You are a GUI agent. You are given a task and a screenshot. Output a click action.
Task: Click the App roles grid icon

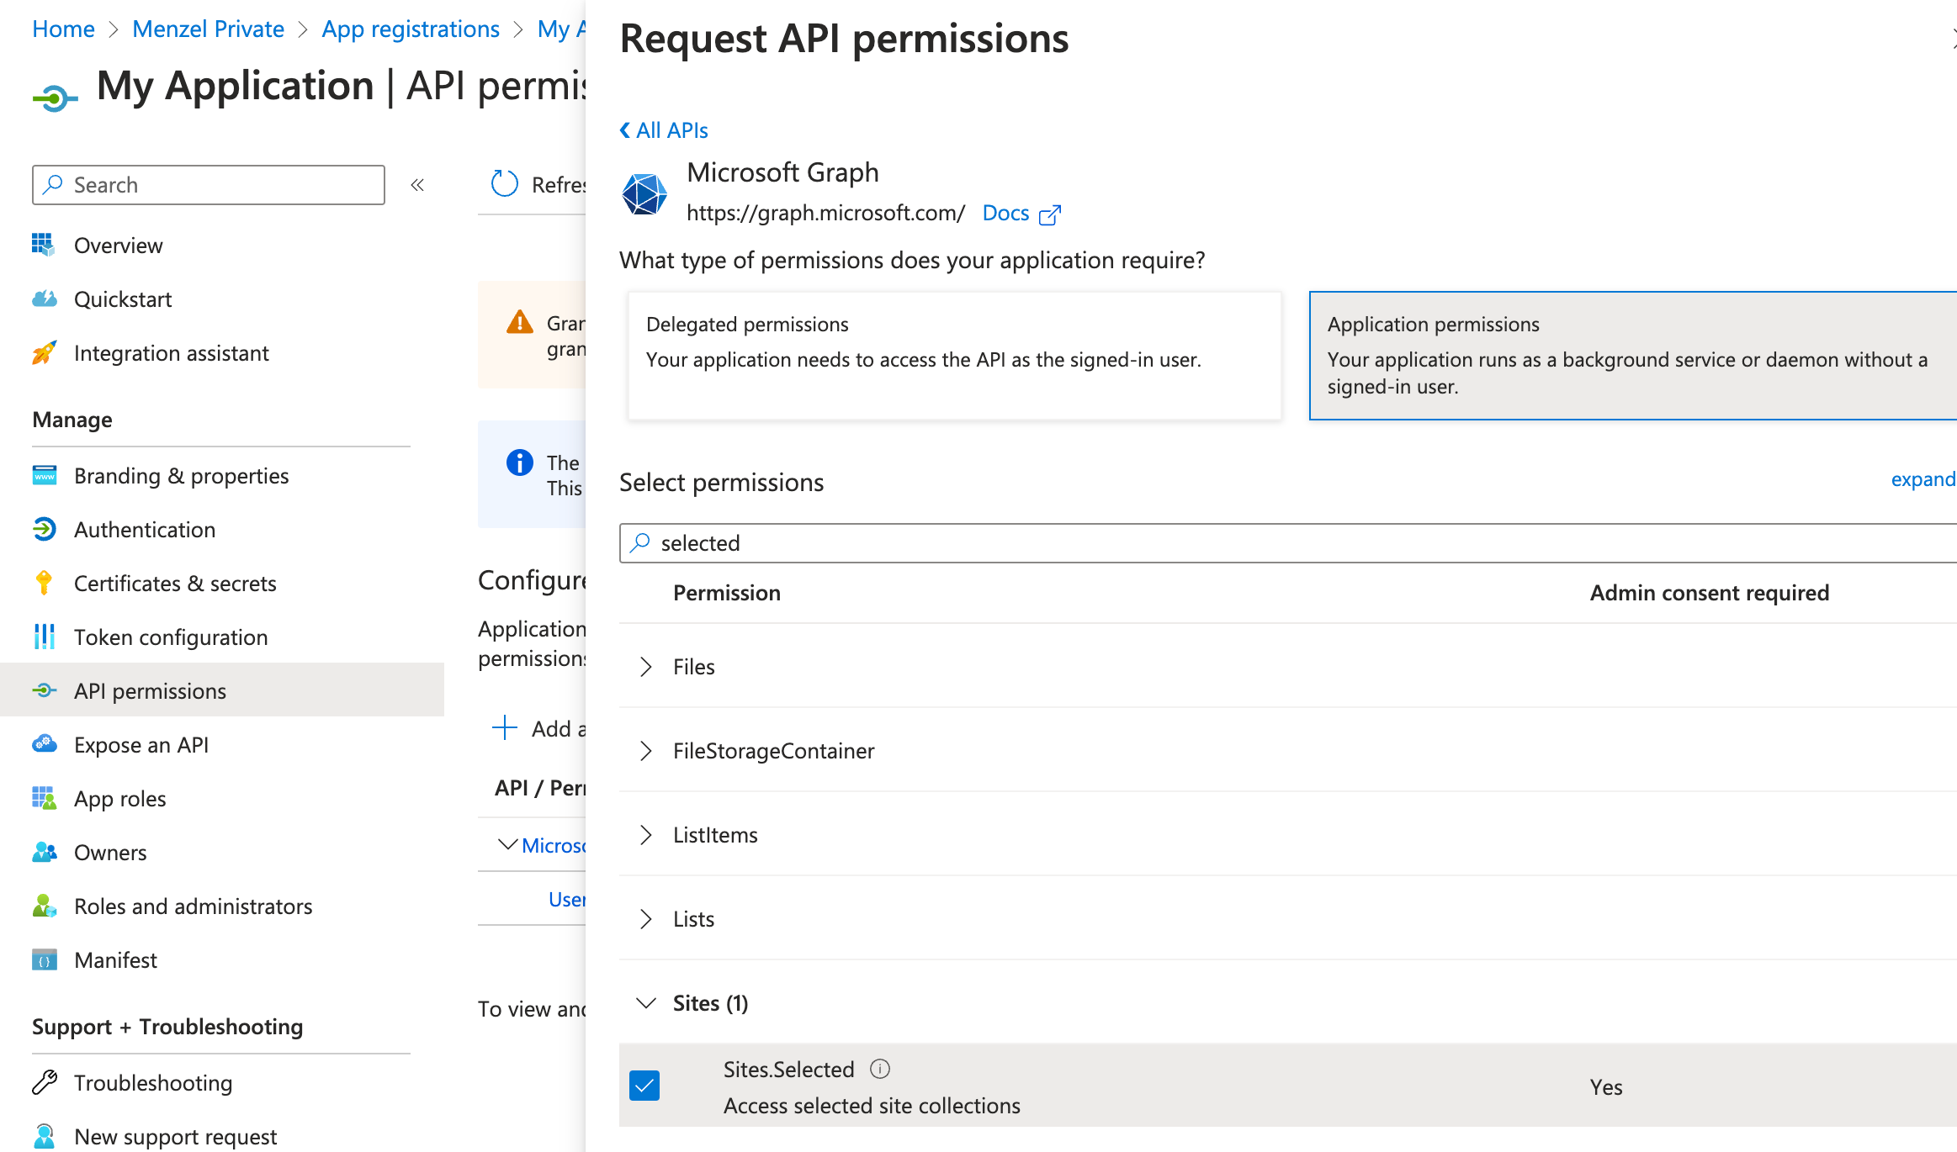[x=45, y=799]
